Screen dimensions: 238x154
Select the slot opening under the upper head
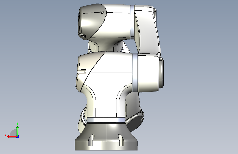click(x=82, y=36)
